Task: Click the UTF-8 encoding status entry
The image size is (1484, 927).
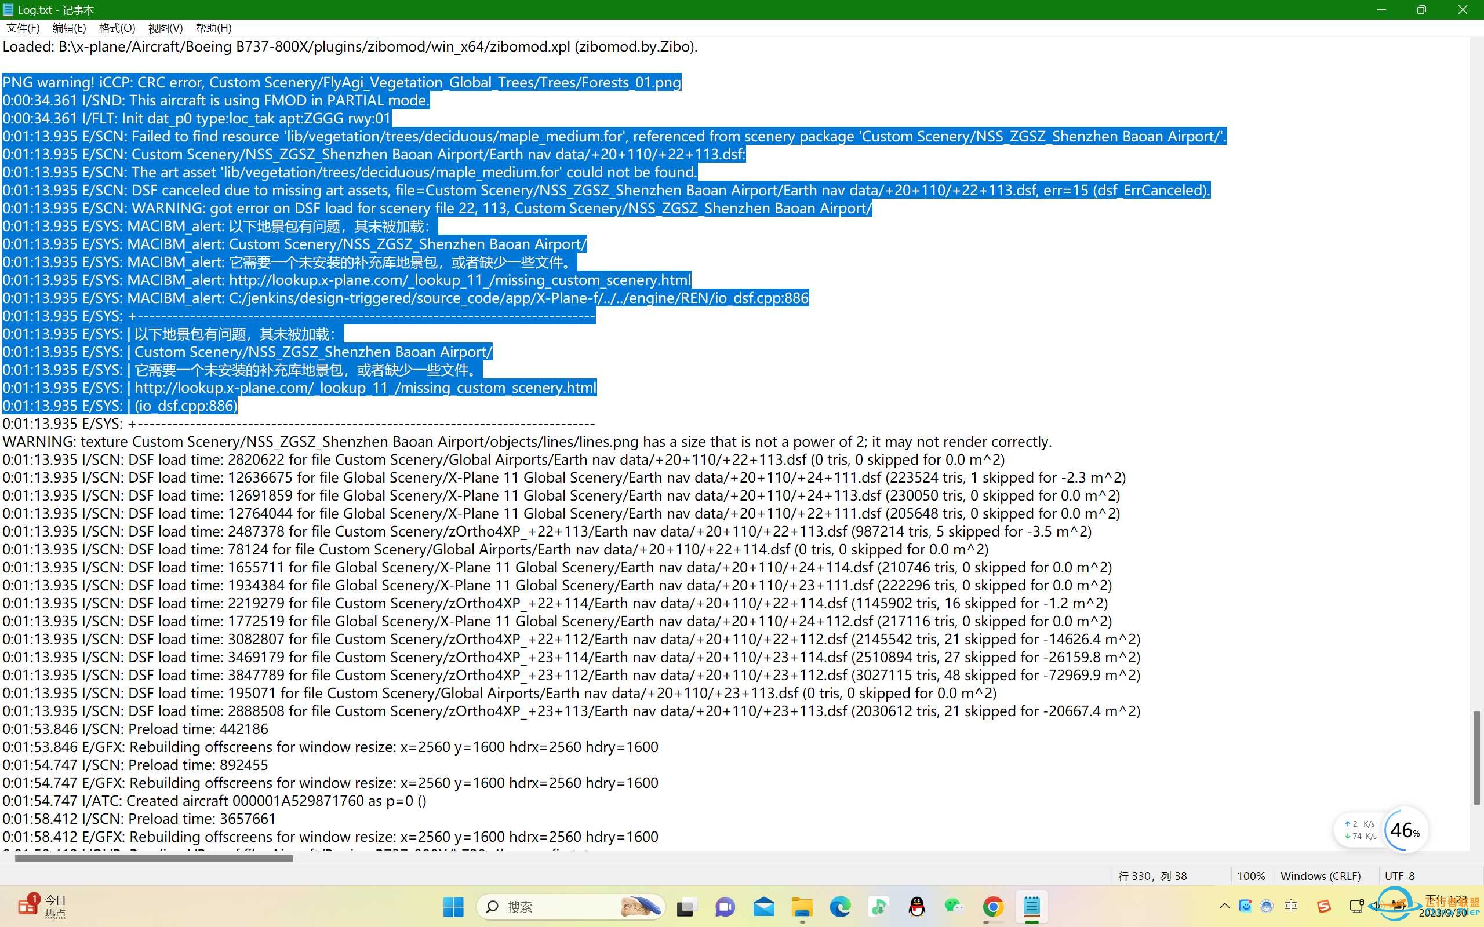Action: pyautogui.click(x=1399, y=876)
